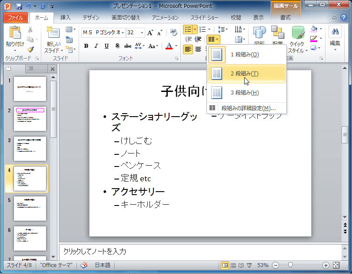Click the Save icon in the quick access toolbar

19,6
